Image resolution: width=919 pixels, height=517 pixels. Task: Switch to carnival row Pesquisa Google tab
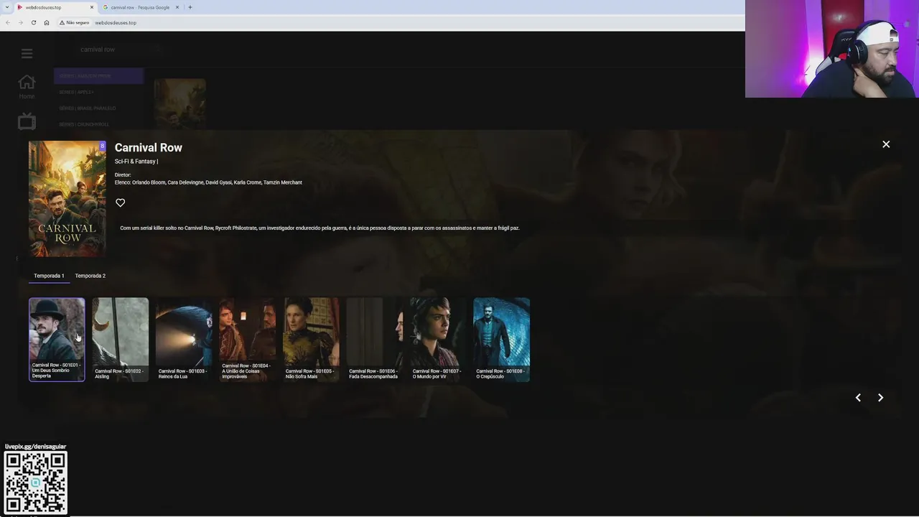point(140,7)
